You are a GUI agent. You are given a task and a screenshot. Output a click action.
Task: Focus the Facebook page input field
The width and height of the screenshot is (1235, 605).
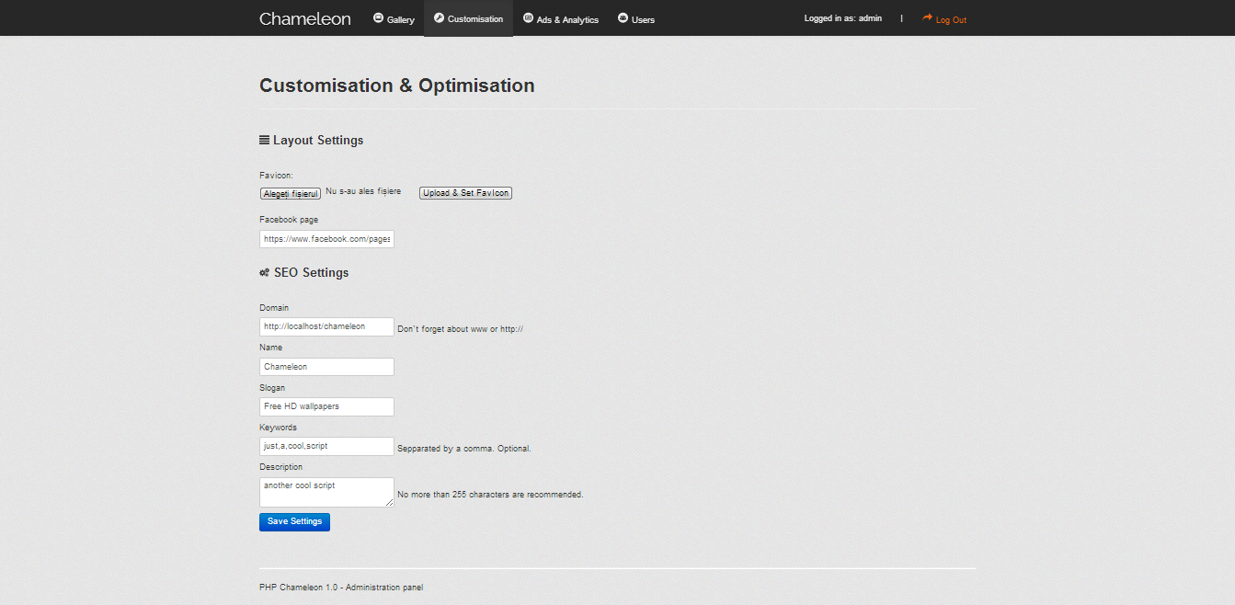click(x=326, y=239)
